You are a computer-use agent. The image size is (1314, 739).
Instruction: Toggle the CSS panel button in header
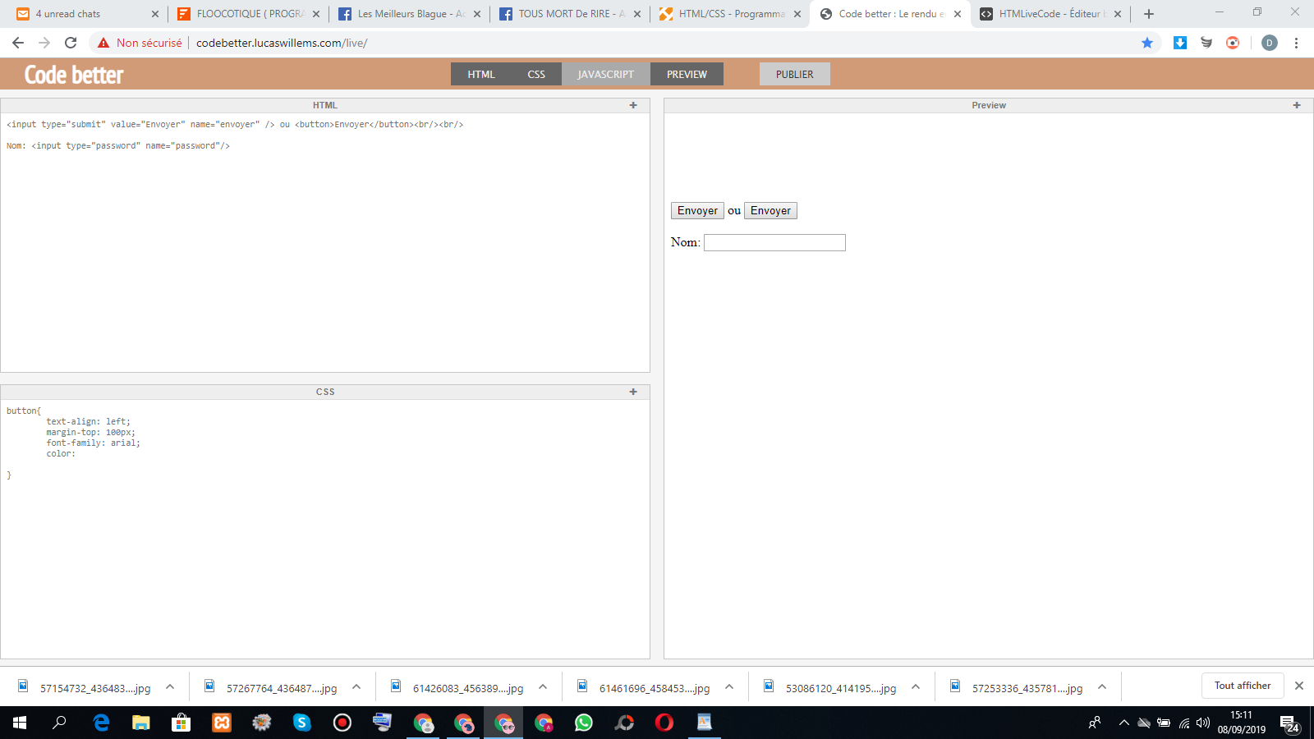click(x=536, y=74)
